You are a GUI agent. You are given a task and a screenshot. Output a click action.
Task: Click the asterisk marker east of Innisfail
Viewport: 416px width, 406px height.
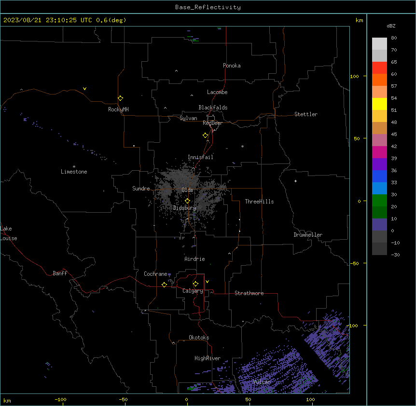click(242, 146)
